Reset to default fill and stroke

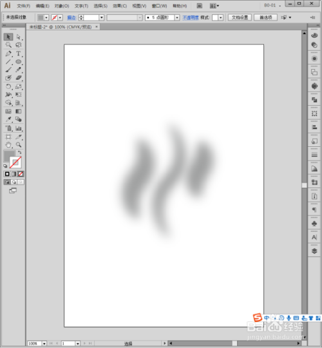(x=5, y=166)
